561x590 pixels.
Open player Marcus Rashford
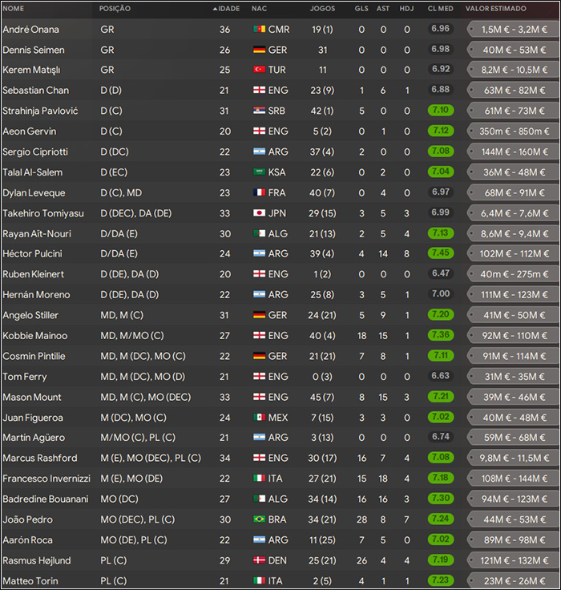click(x=40, y=458)
